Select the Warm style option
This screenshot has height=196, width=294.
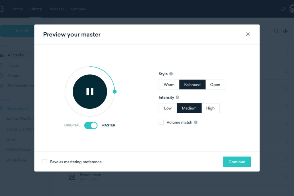(x=169, y=85)
